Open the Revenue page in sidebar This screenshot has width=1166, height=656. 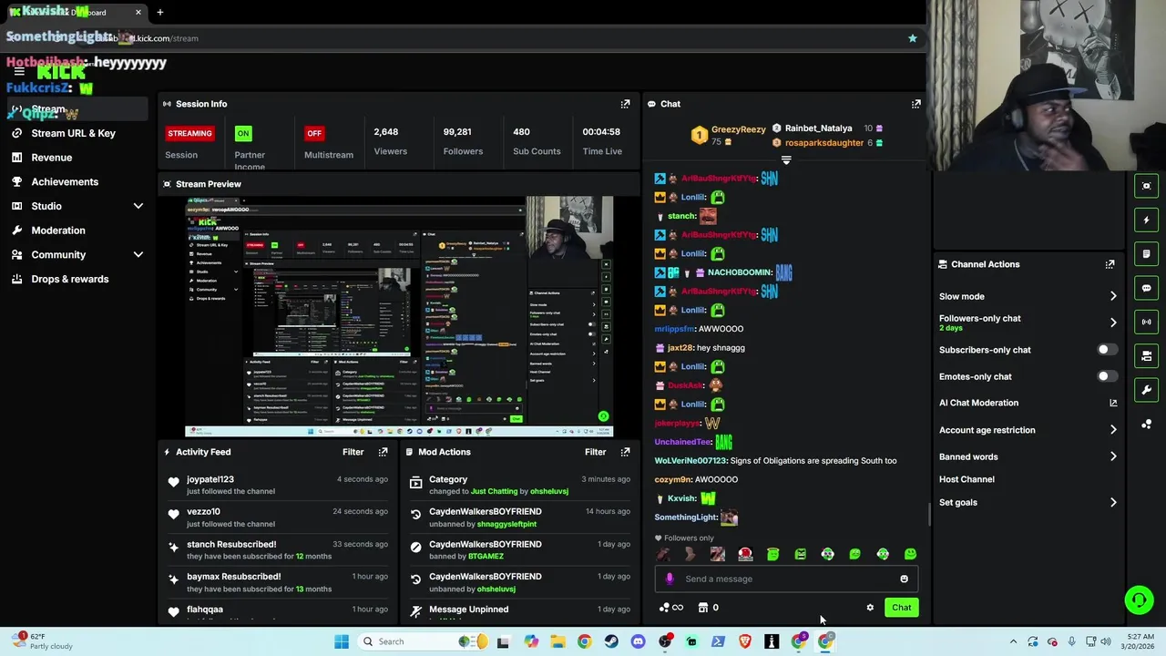pyautogui.click(x=52, y=158)
